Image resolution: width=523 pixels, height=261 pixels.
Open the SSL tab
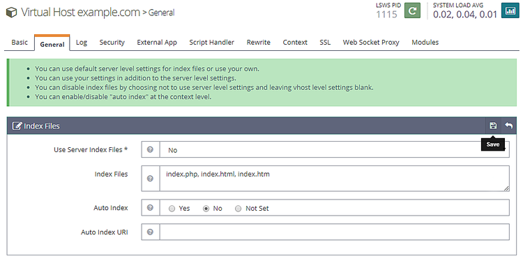[x=325, y=43]
